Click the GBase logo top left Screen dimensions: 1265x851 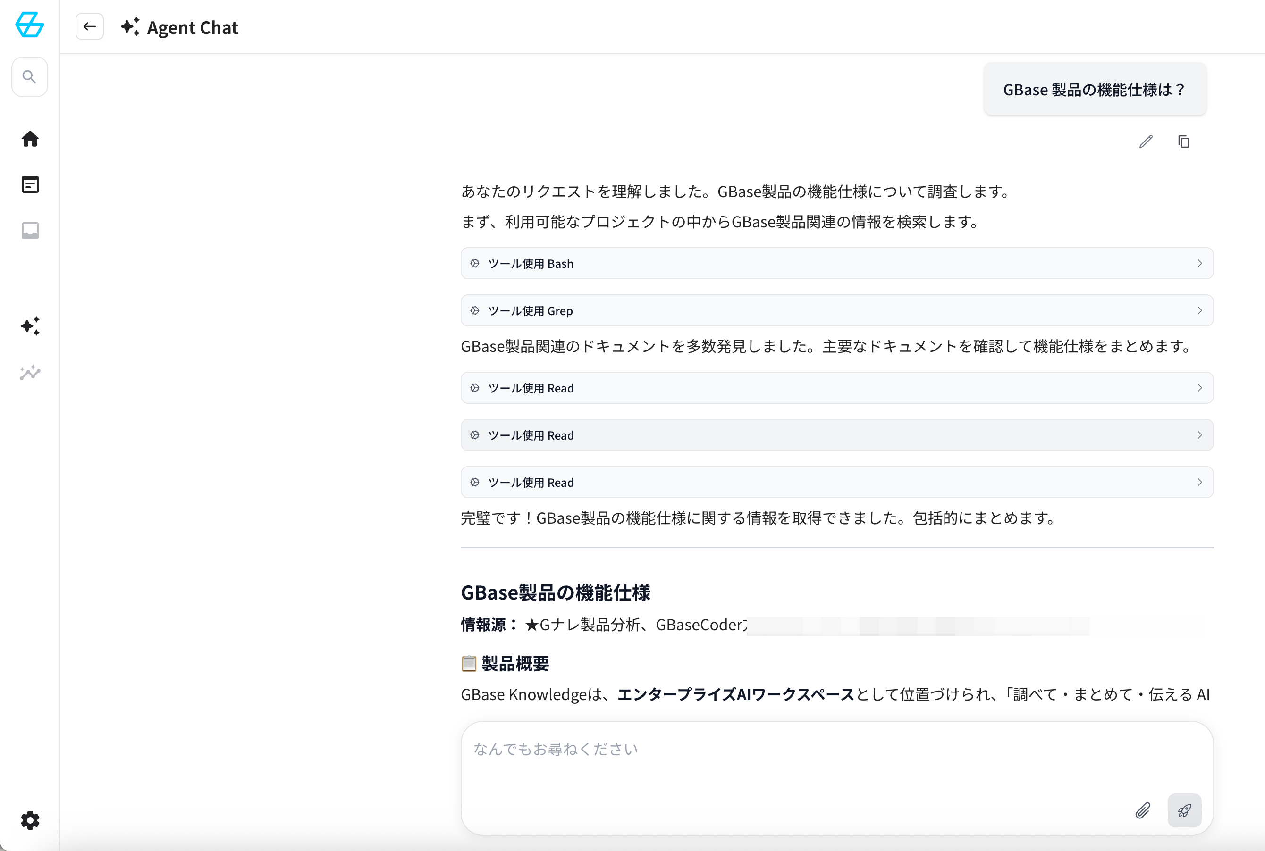click(x=30, y=25)
